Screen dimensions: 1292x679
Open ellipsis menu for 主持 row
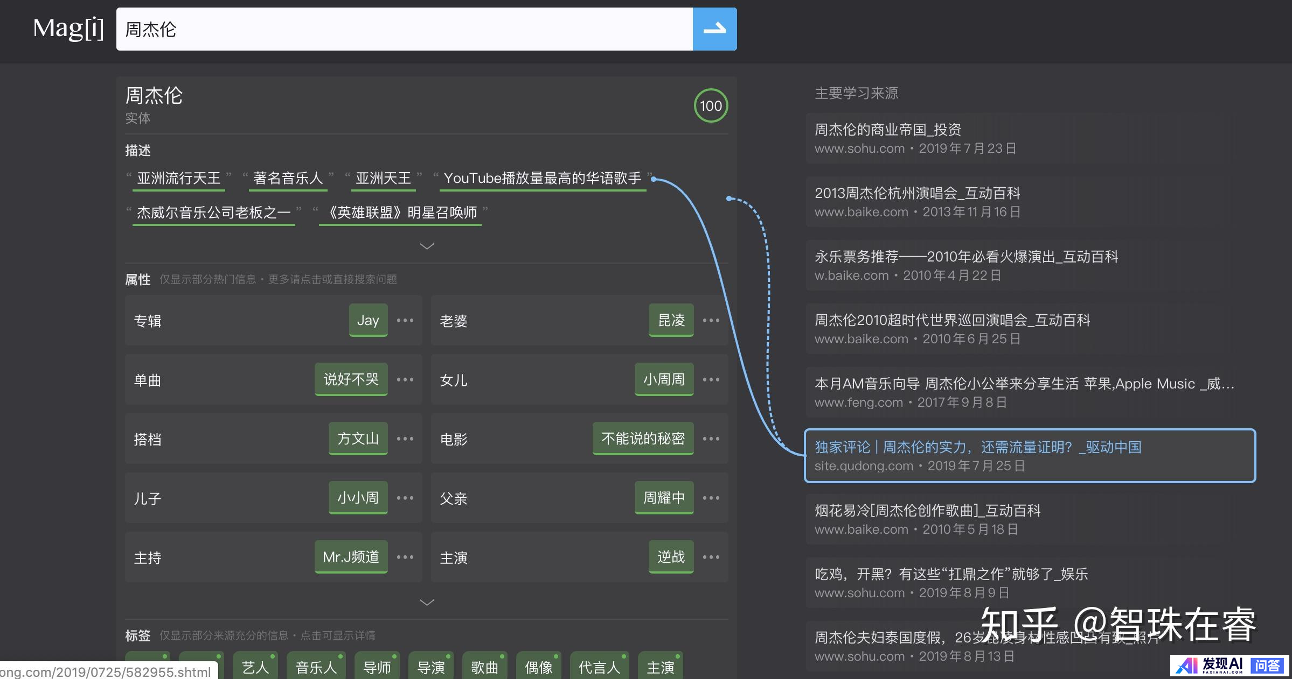tap(405, 557)
